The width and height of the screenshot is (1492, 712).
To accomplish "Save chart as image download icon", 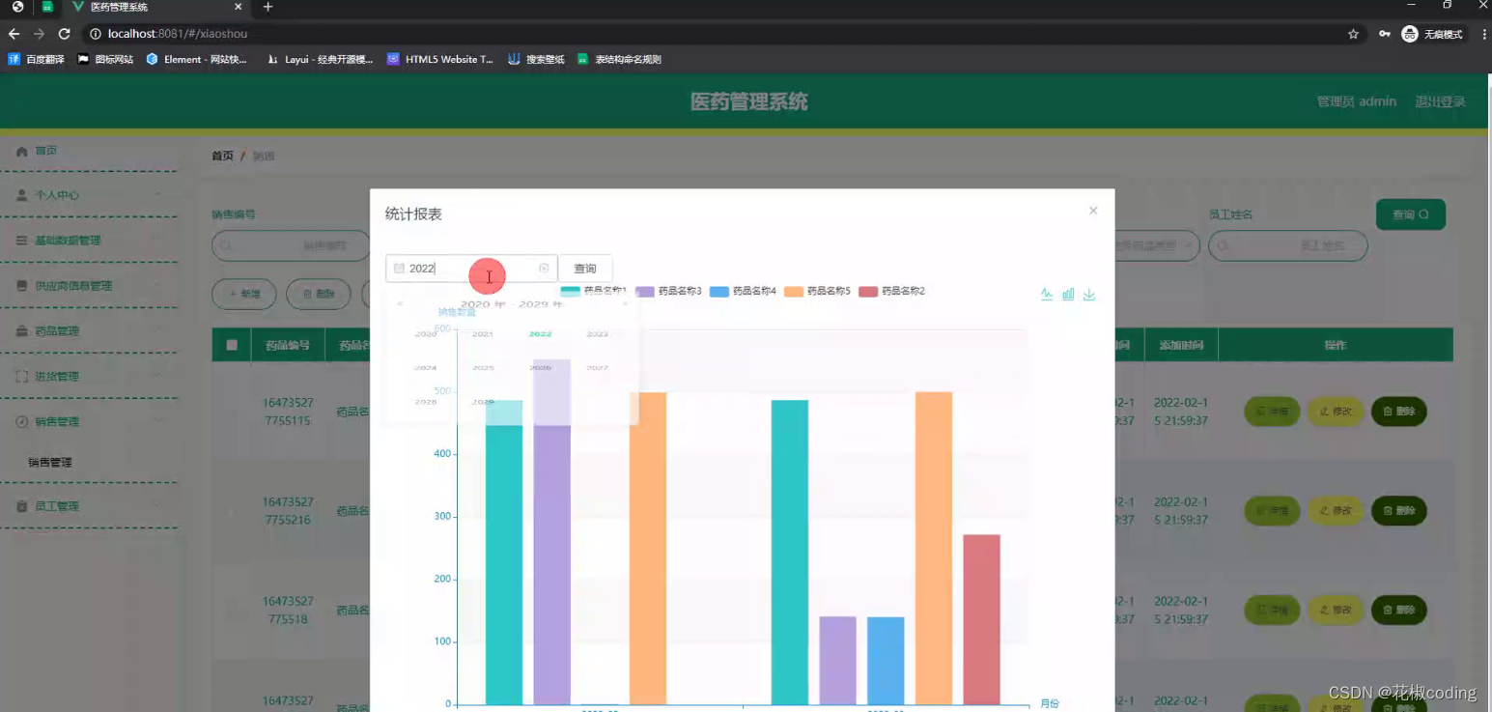I will point(1089,295).
